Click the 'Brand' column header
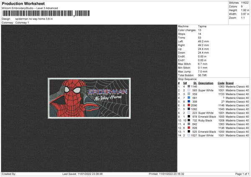This screenshot has height=177, width=251. (x=230, y=83)
